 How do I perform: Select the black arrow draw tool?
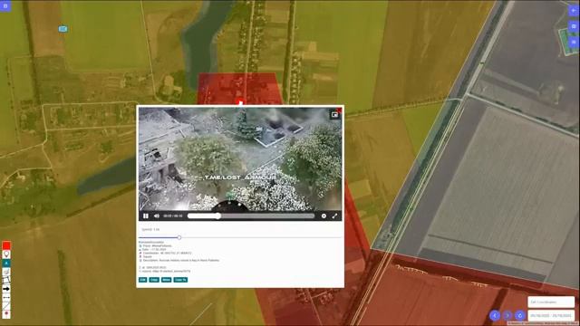[x=6, y=289]
